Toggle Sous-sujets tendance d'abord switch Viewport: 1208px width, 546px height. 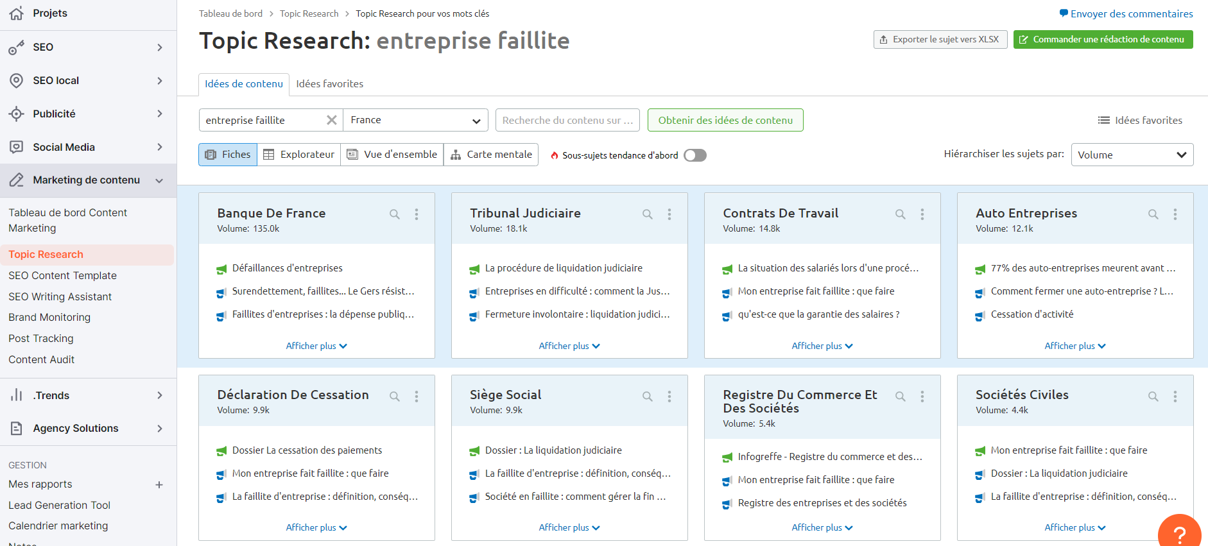point(695,155)
